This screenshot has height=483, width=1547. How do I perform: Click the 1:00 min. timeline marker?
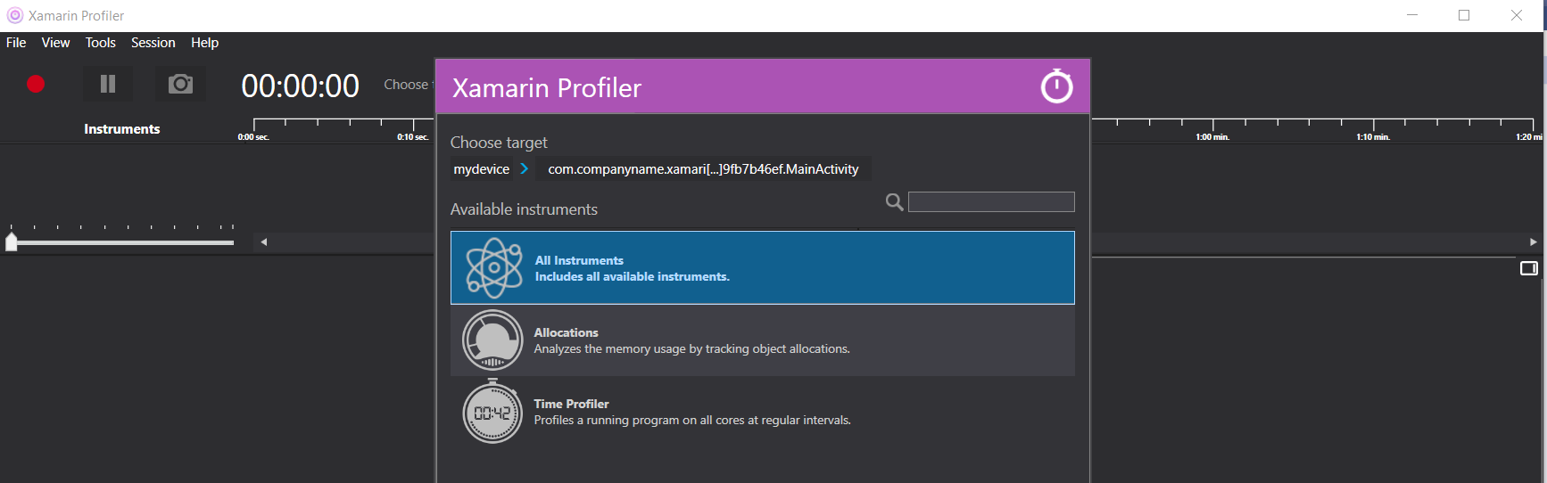1212,137
